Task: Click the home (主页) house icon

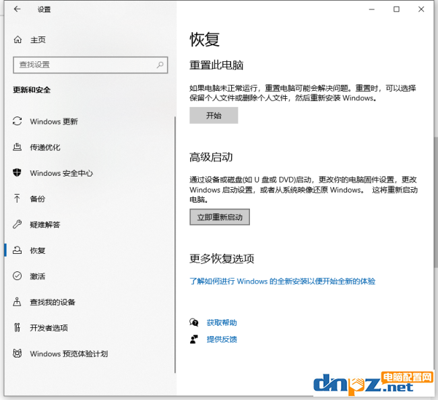Action: click(18, 40)
